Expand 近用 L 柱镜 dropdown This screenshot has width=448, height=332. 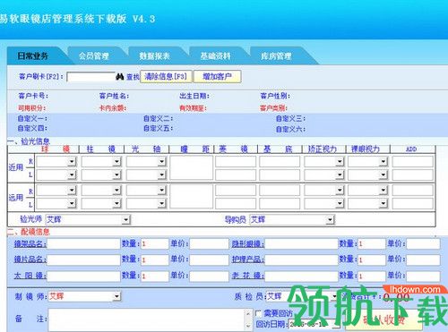pos(116,175)
